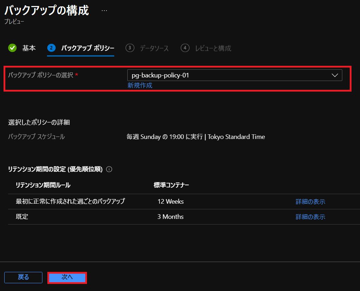
Task: Open 詳細の表示 for the 3 Months rule
Action: click(310, 217)
